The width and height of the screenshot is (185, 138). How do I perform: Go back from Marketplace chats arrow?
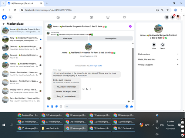click(x=4, y=24)
